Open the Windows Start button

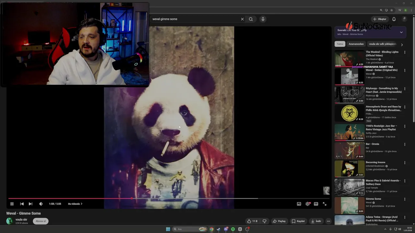pos(168,229)
